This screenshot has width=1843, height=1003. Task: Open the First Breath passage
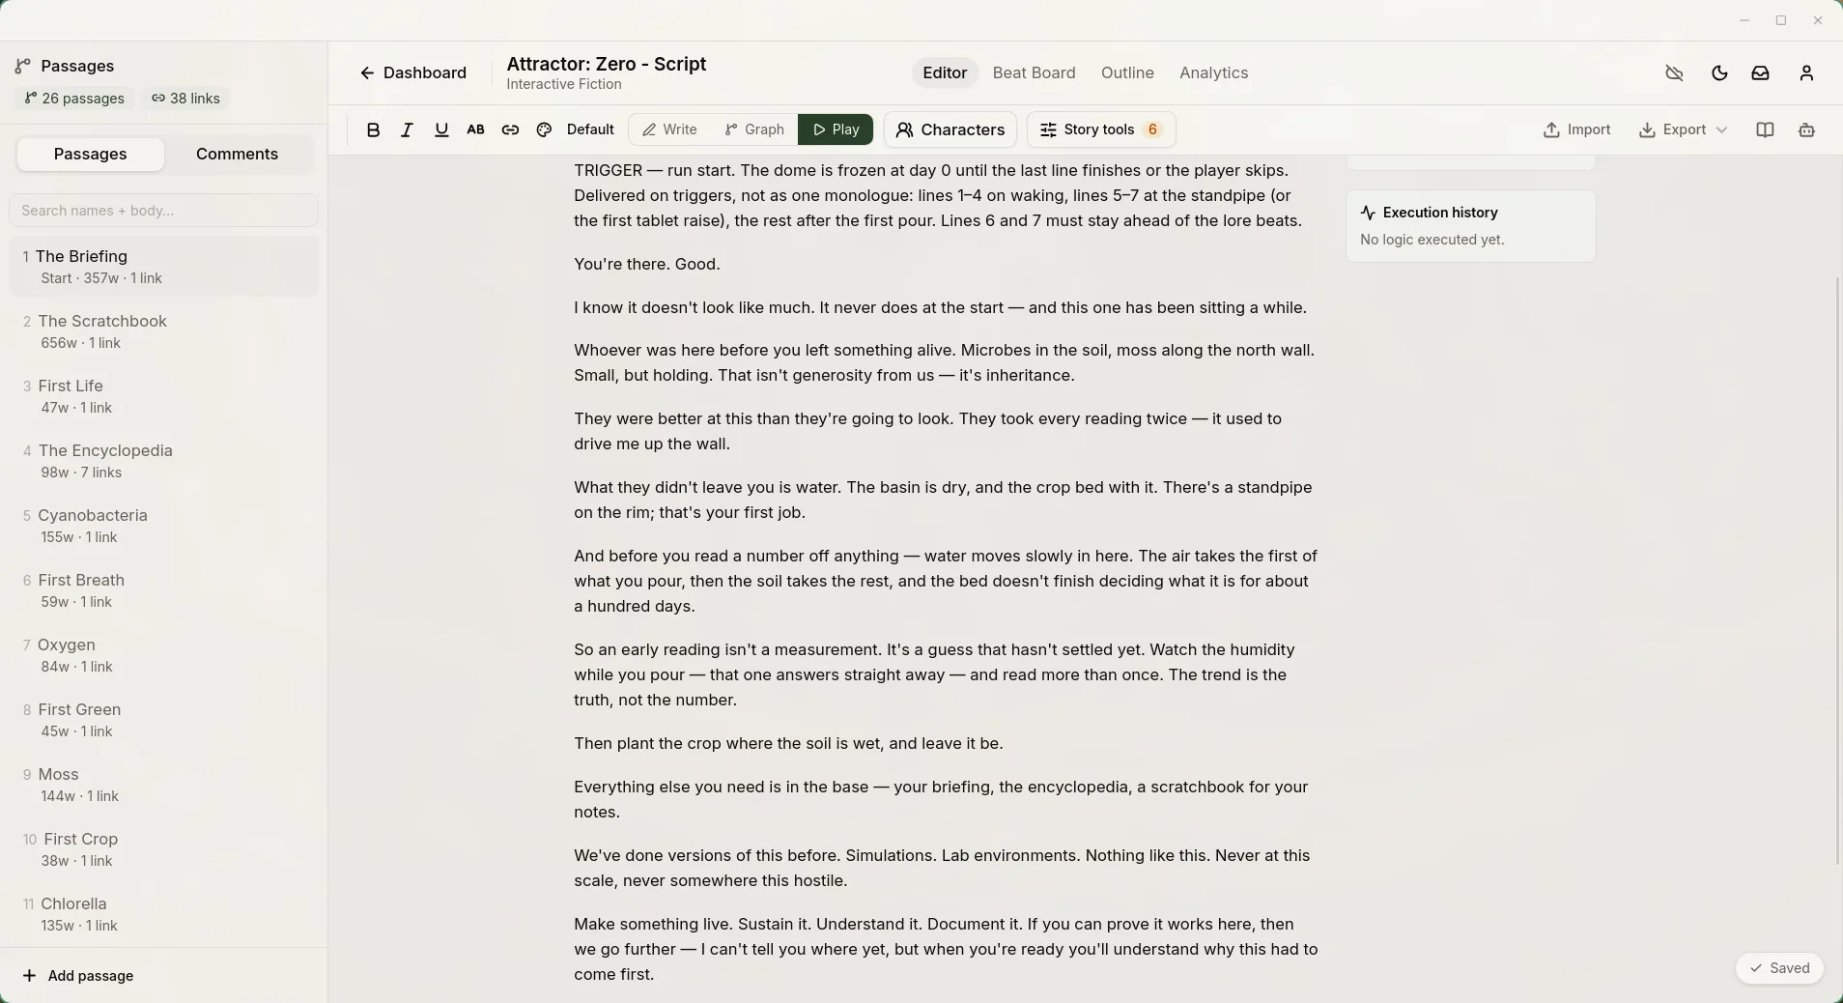[163, 590]
